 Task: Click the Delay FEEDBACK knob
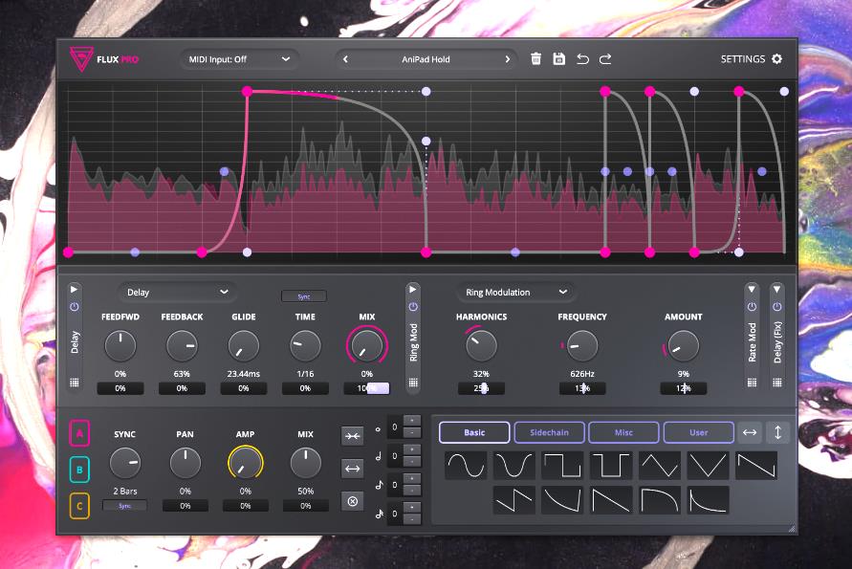(182, 345)
